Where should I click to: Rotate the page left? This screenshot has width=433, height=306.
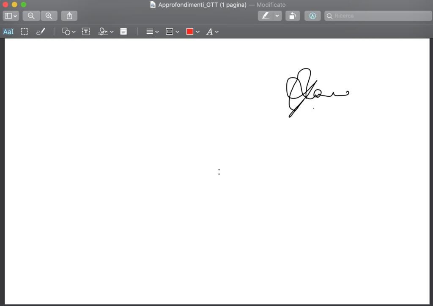pos(292,16)
